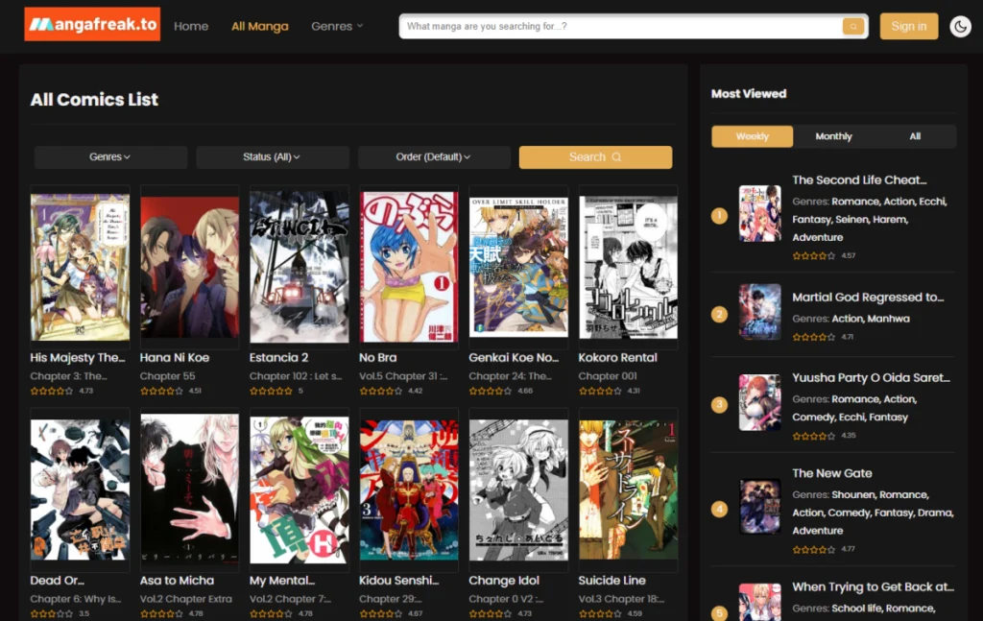The height and width of the screenshot is (621, 983).
Task: Click the orange Search filter button
Action: coord(595,156)
